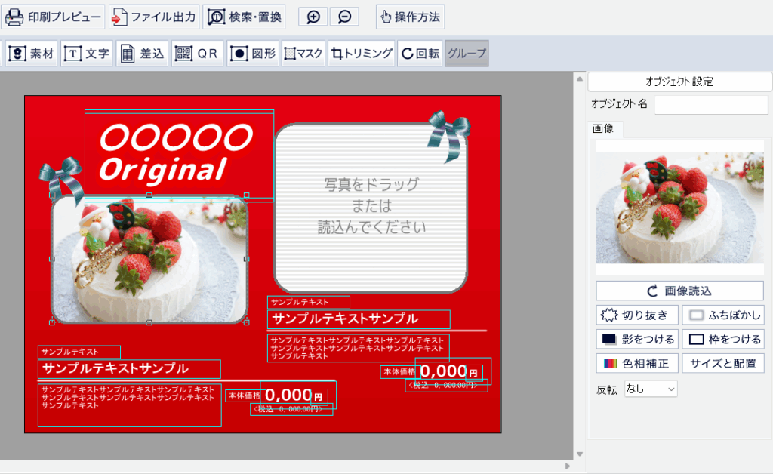Click the 色相補正 hue correction button
Image resolution: width=773 pixels, height=474 pixels.
pos(637,363)
